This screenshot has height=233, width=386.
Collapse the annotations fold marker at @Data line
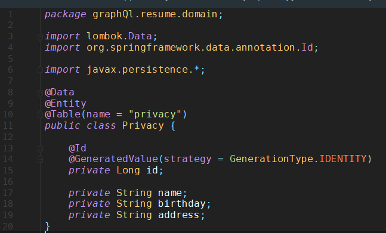pos(40,93)
